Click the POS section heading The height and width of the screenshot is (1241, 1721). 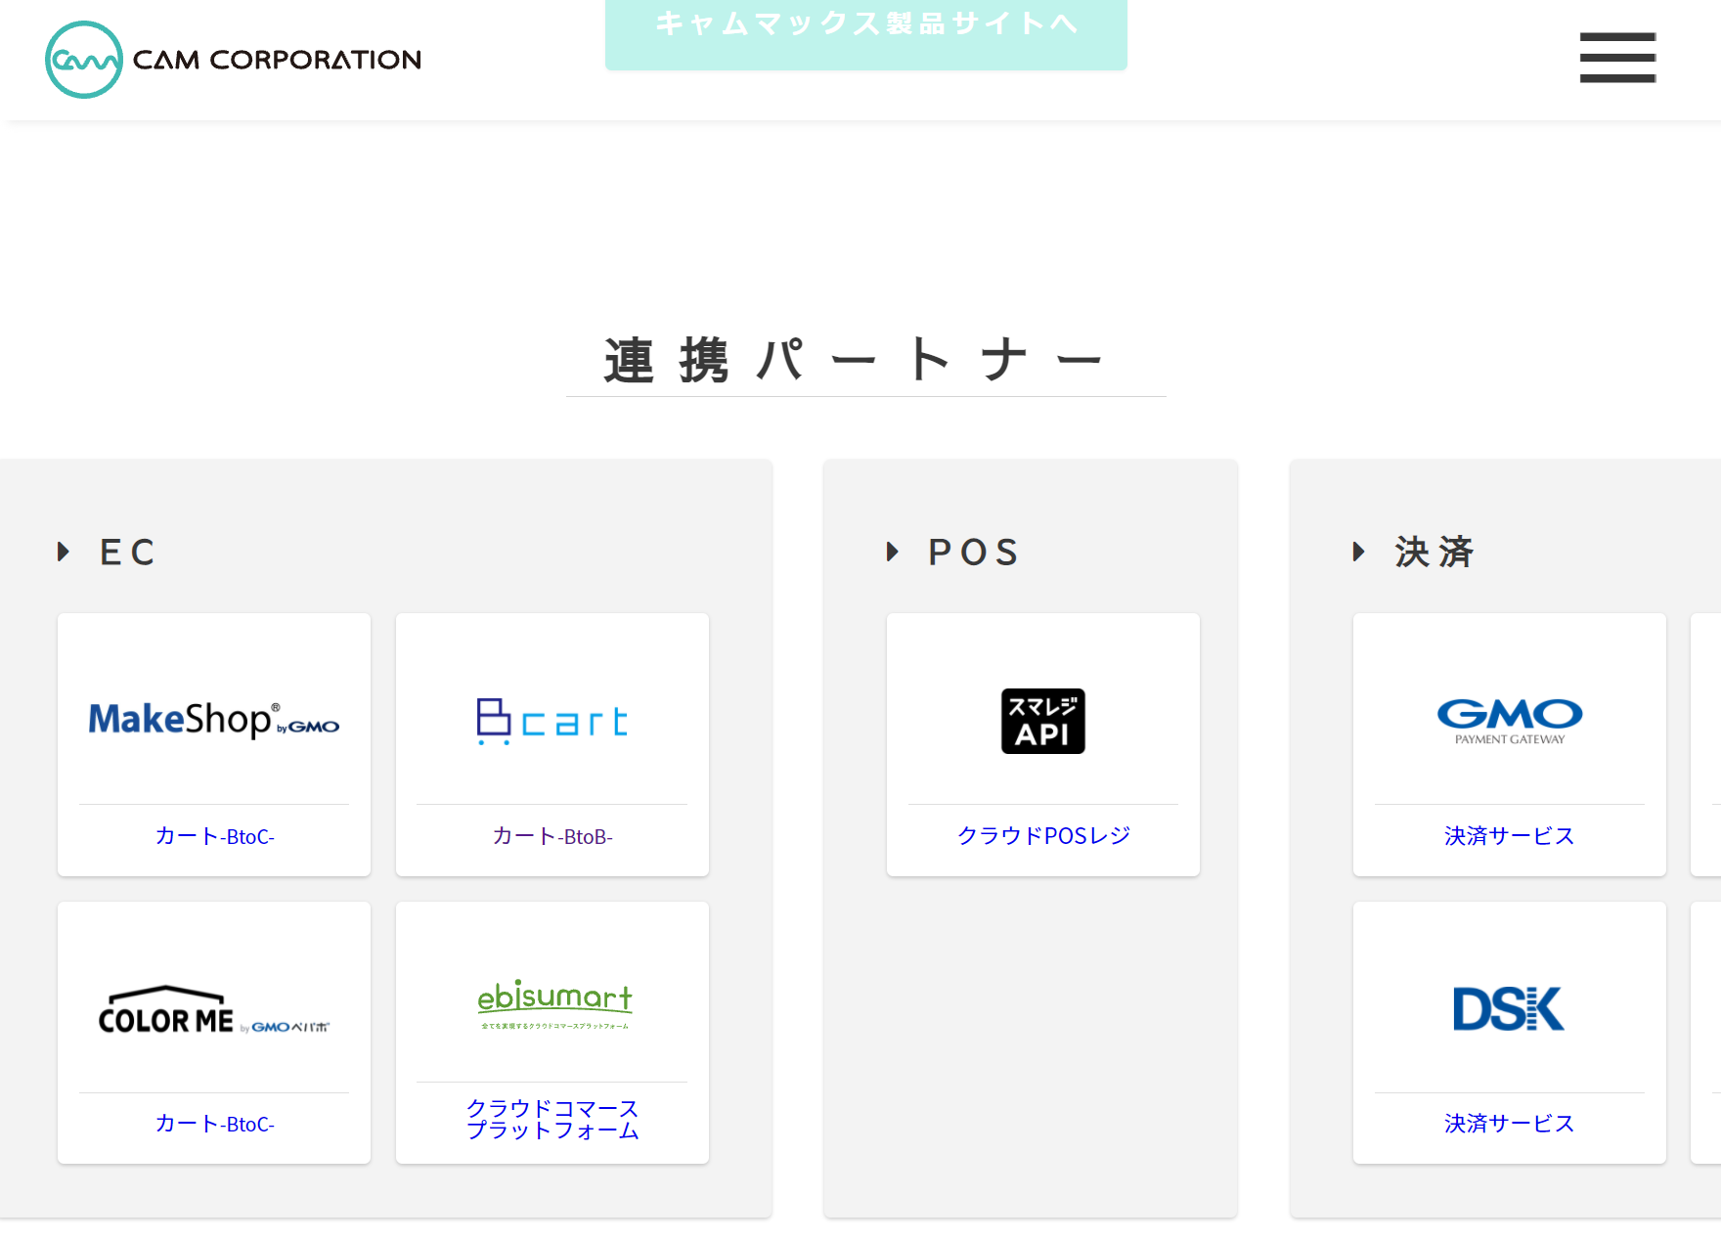(974, 553)
